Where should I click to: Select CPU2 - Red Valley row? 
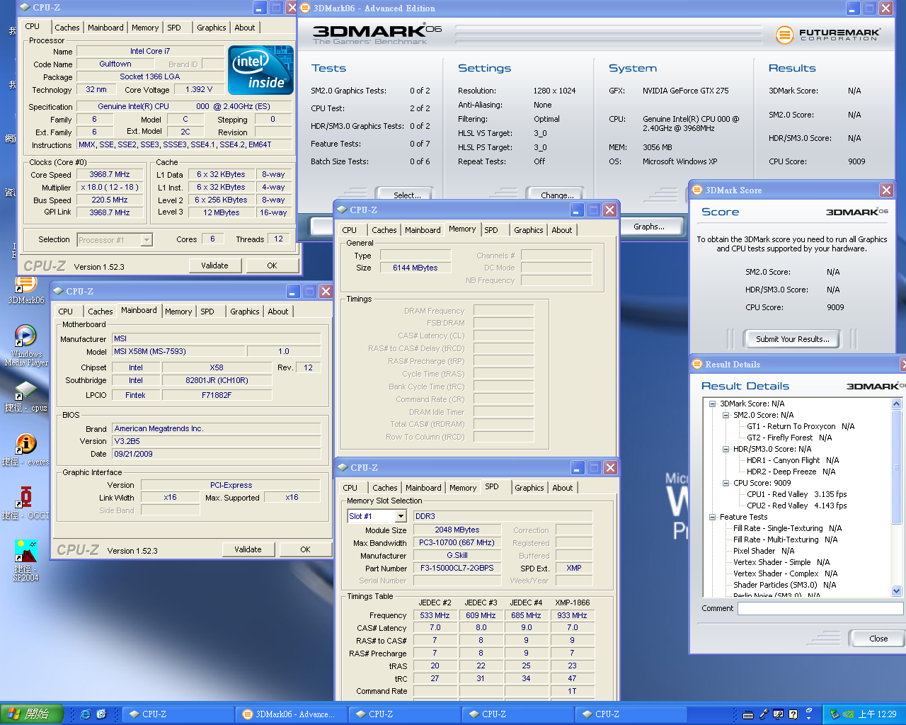(797, 506)
